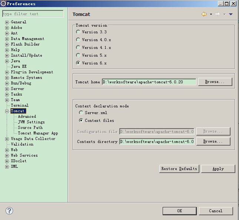Select Remote Systems item
The image size is (239, 220).
[x=27, y=77]
